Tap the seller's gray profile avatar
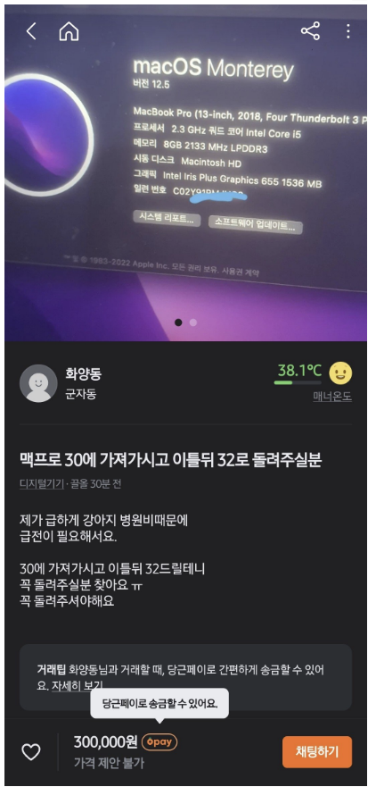Image resolution: width=368 pixels, height=787 pixels. click(x=38, y=383)
